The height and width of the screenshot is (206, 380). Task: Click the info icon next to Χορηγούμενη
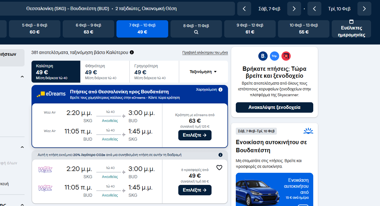coord(220,90)
